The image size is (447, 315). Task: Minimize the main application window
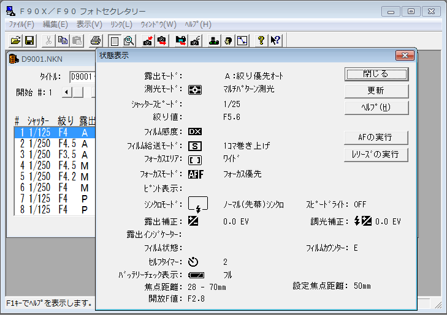(x=391, y=12)
